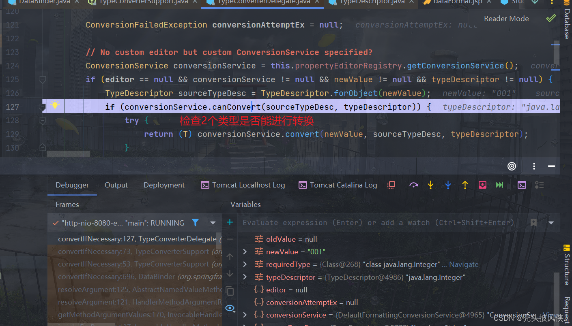Image resolution: width=572 pixels, height=326 pixels.
Task: Switch to the Output tab
Action: 116,185
